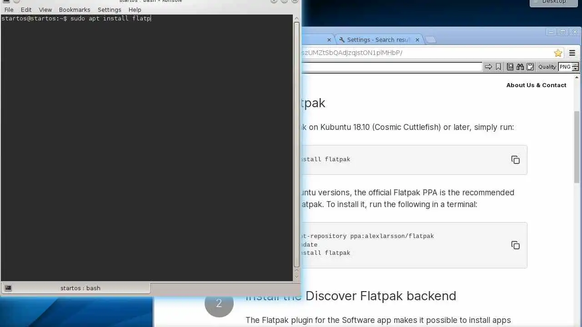582x327 pixels.
Task: Click the bookmark ribbon icon in extension toolbar
Action: tap(498, 67)
